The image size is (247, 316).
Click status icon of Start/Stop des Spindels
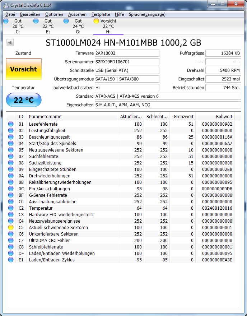11,143
